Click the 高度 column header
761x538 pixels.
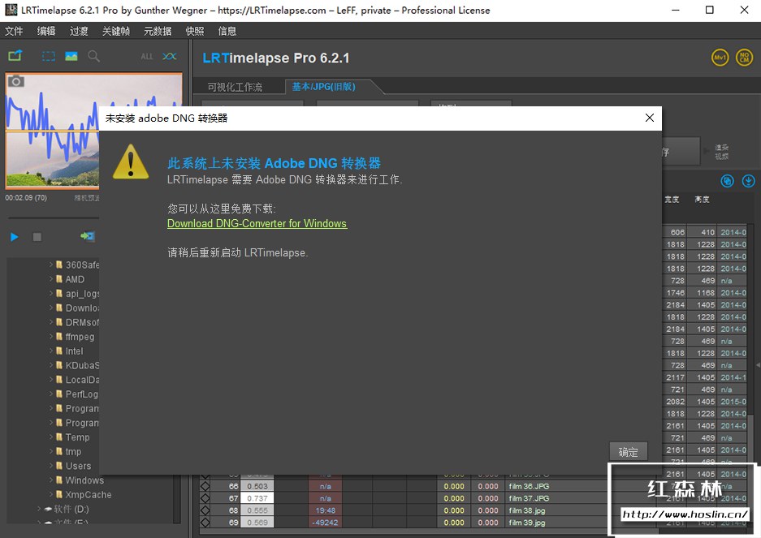pyautogui.click(x=702, y=200)
